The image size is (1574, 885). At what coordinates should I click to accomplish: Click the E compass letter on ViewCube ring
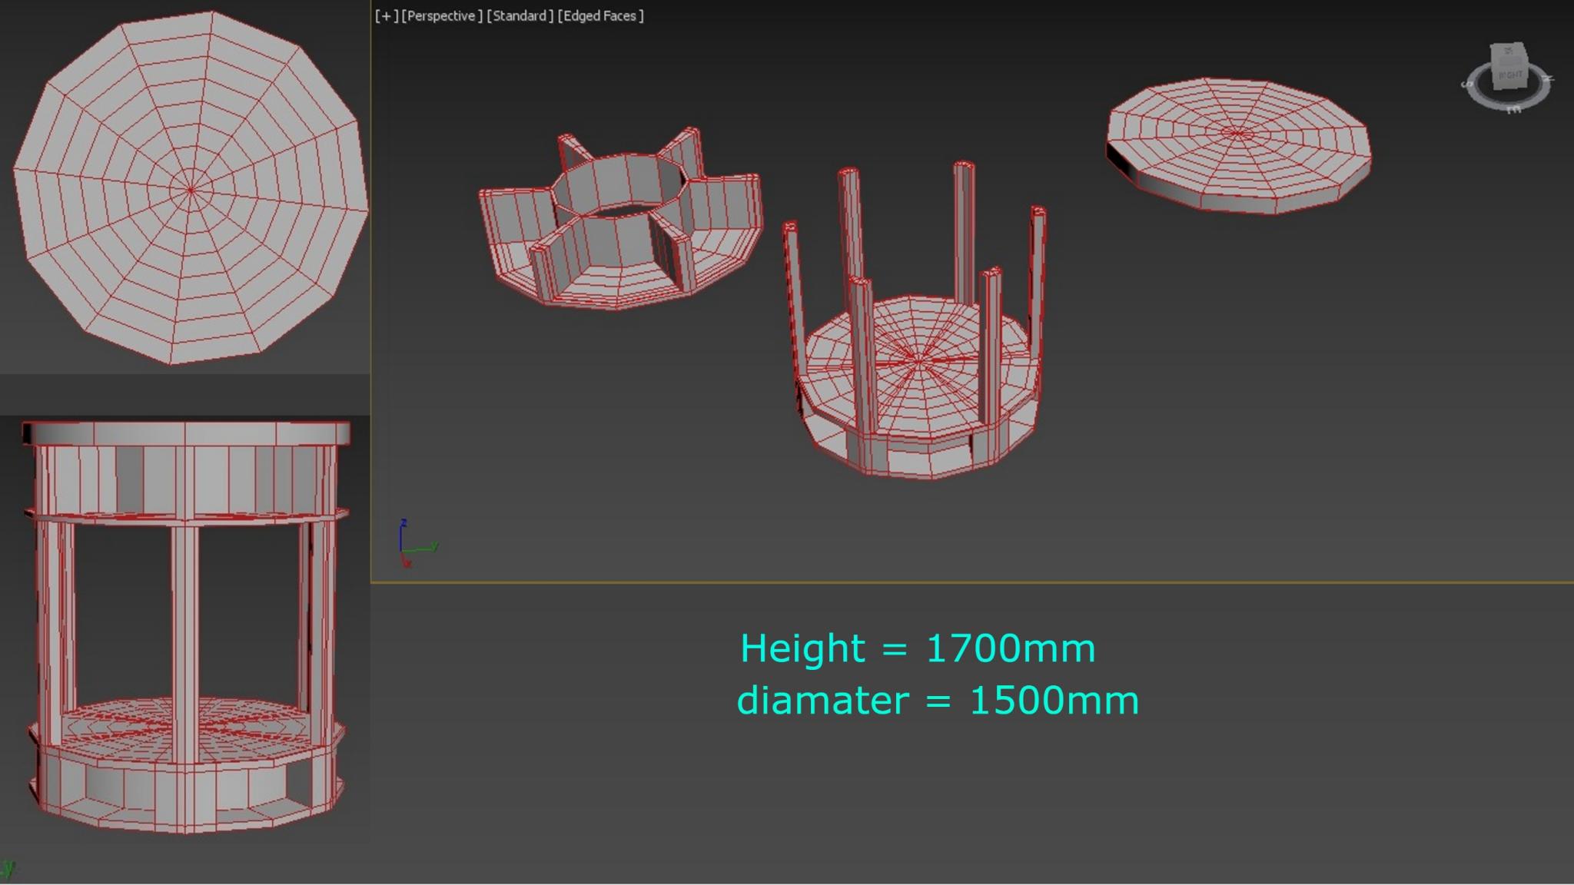pyautogui.click(x=1514, y=110)
